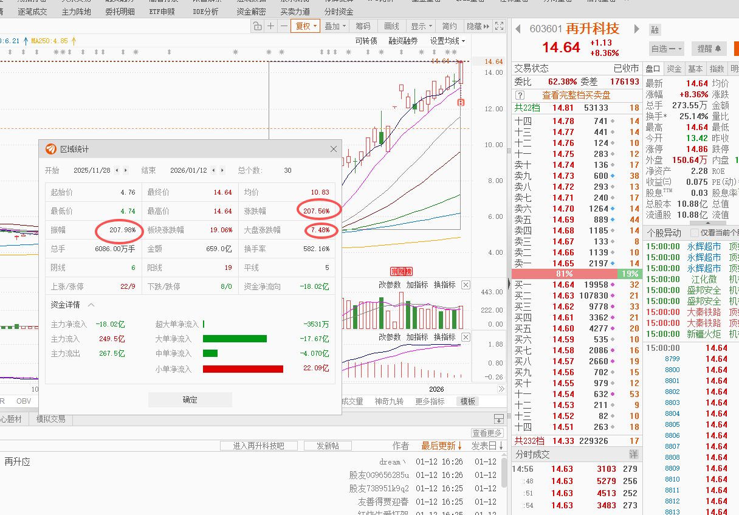Click the 筹码 toolbar button
The width and height of the screenshot is (739, 515).
click(363, 26)
